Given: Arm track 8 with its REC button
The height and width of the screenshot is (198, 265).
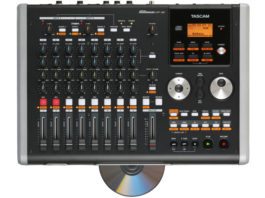Looking at the screenshot, I should [x=133, y=102].
